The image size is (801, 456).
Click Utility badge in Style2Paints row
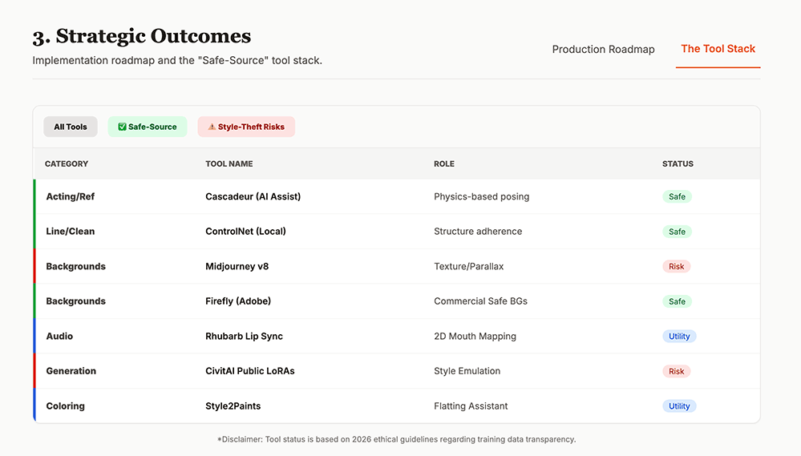[679, 406]
